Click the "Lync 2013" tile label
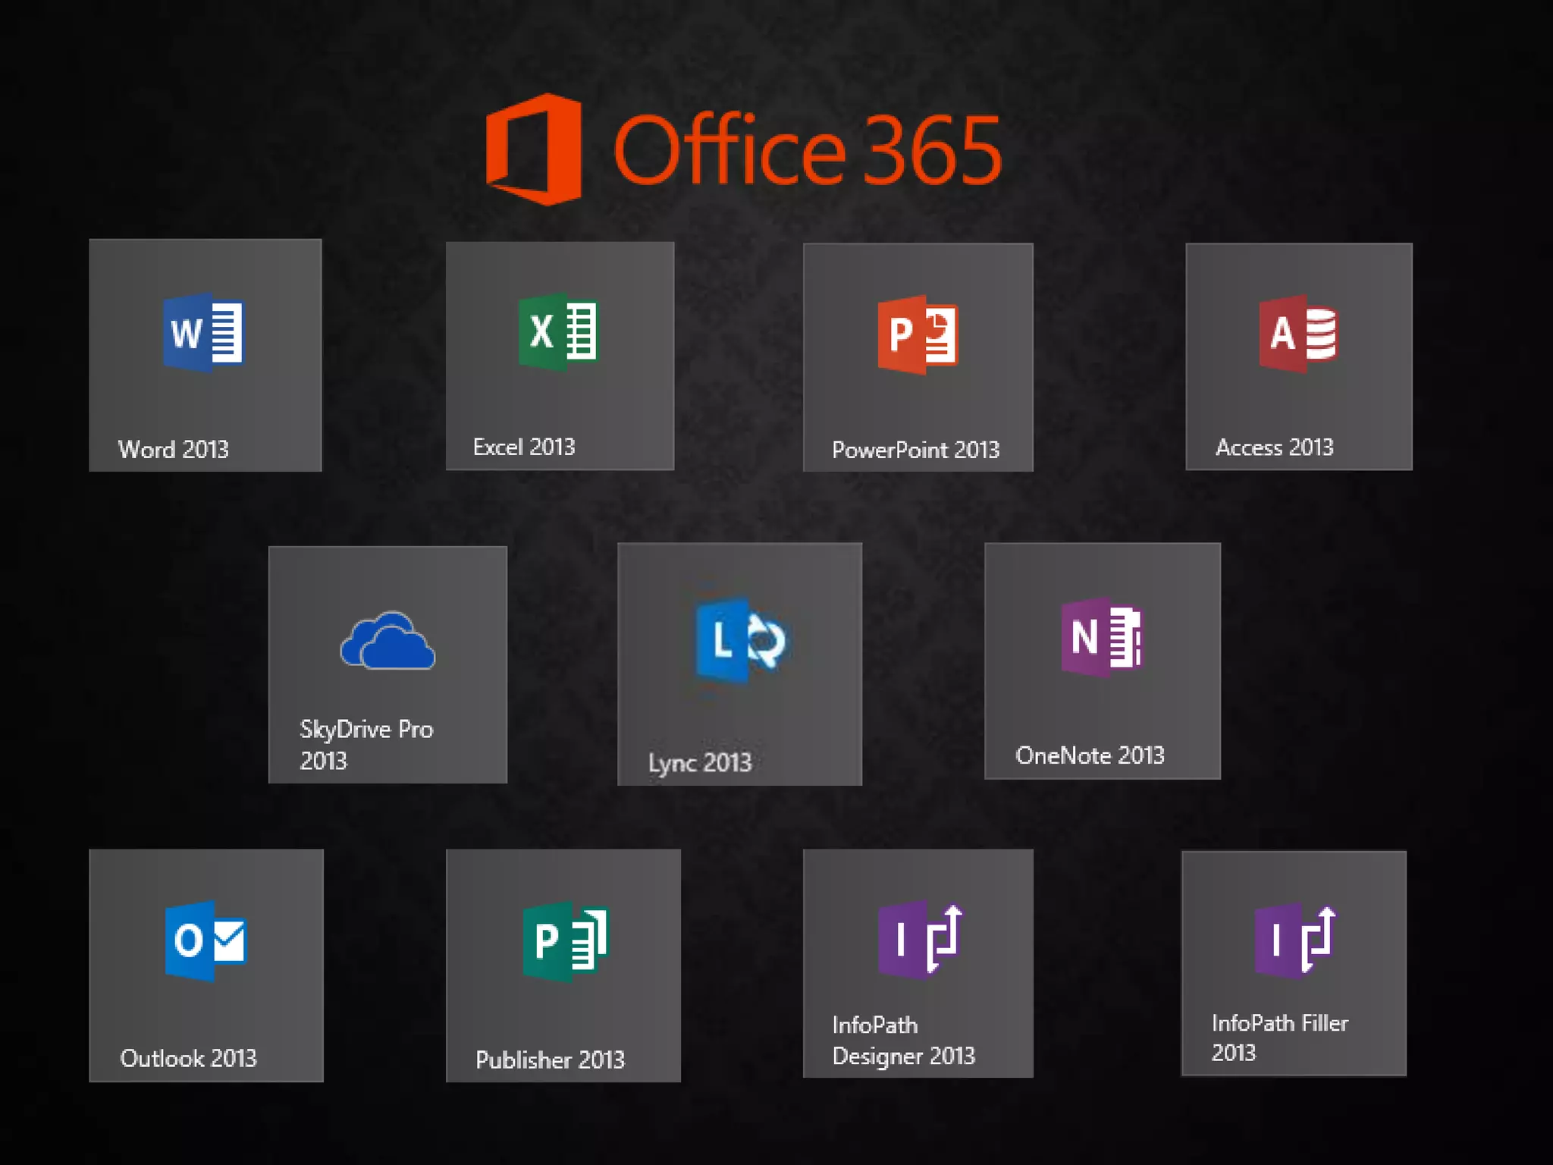This screenshot has height=1165, width=1553. point(699,762)
